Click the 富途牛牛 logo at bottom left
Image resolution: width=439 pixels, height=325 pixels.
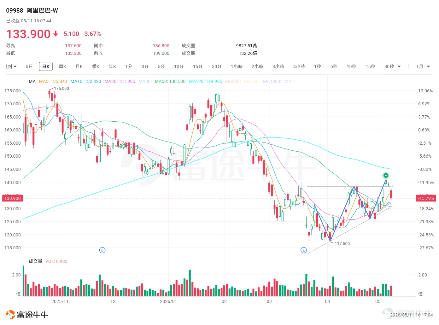point(27,315)
